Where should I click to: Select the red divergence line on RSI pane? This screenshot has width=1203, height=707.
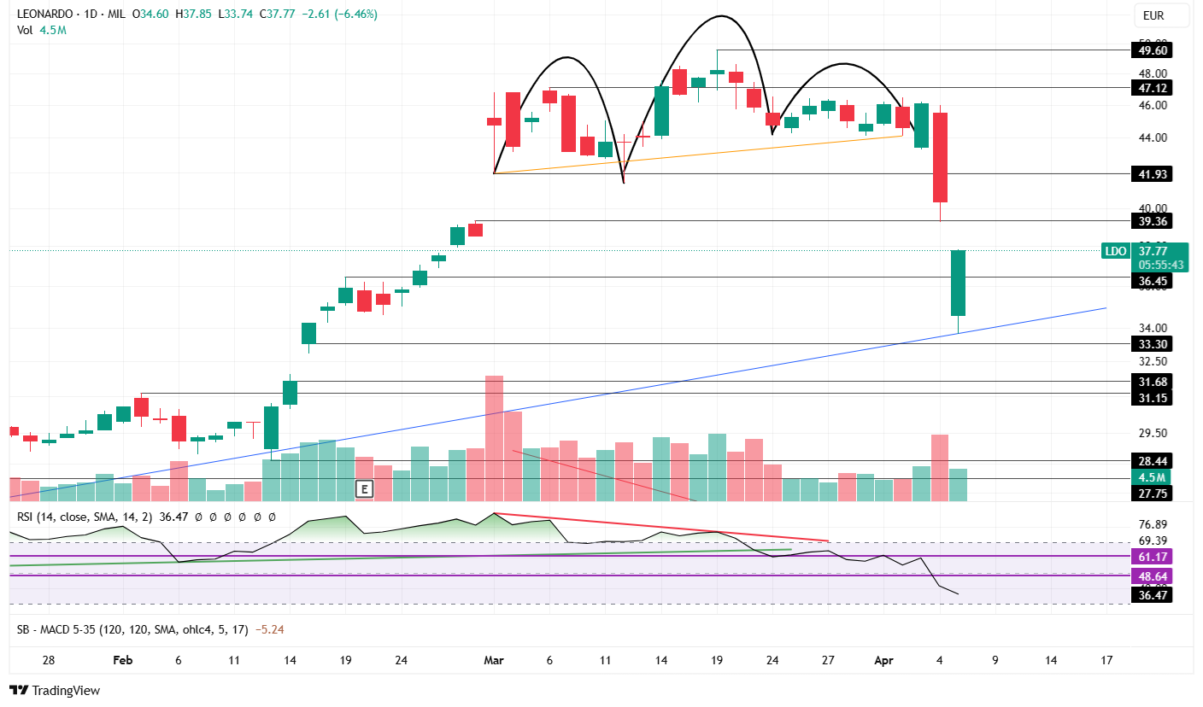(x=662, y=528)
